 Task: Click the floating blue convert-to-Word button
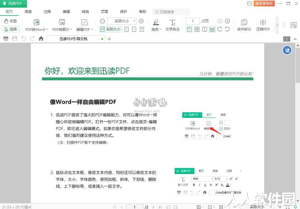coord(287,50)
